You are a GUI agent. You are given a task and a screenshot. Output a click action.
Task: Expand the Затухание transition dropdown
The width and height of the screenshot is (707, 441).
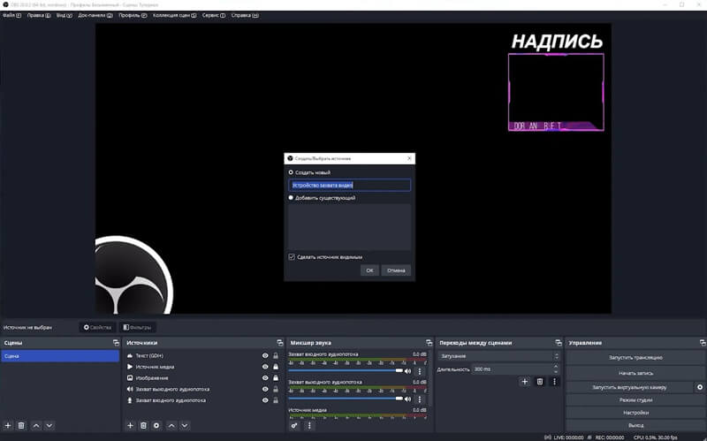coord(498,356)
